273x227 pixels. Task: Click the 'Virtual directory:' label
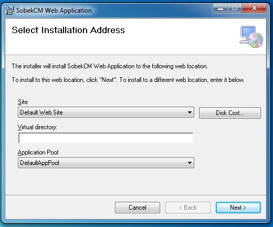(37, 127)
